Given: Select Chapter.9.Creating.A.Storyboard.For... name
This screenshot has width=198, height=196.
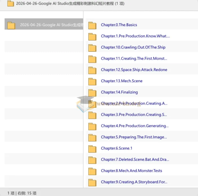Looking at the screenshot, I should (134, 182).
